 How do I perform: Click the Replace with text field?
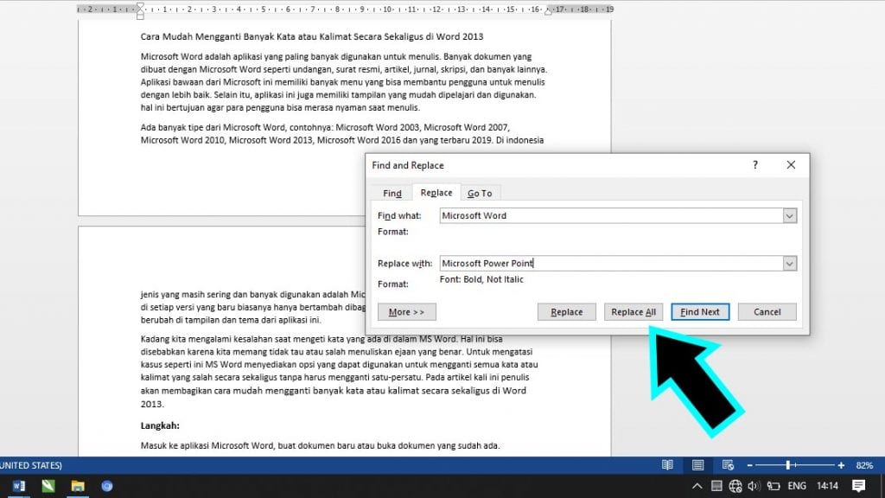[x=611, y=263]
